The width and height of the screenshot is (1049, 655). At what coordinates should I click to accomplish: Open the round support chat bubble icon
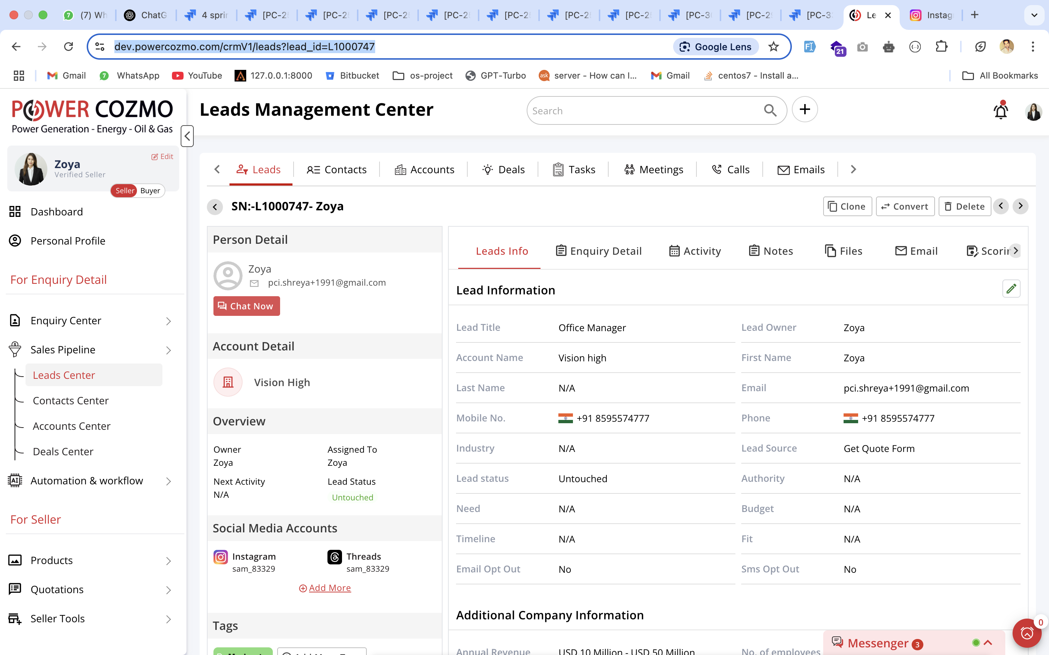click(x=1026, y=633)
